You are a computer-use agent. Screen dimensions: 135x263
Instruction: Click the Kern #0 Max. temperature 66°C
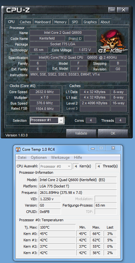pos(96,234)
